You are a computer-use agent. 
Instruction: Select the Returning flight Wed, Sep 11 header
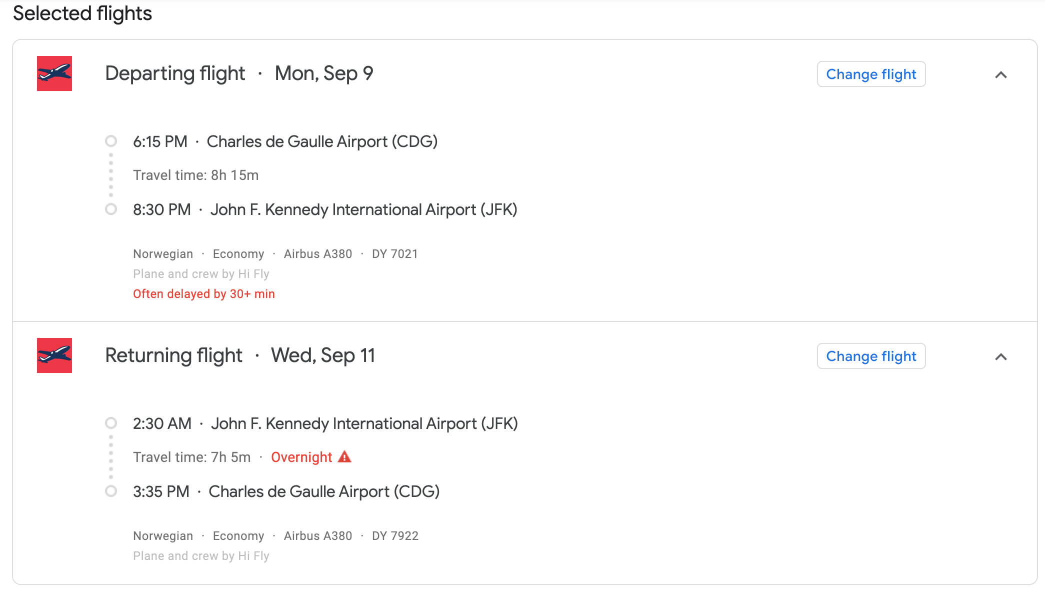[240, 355]
